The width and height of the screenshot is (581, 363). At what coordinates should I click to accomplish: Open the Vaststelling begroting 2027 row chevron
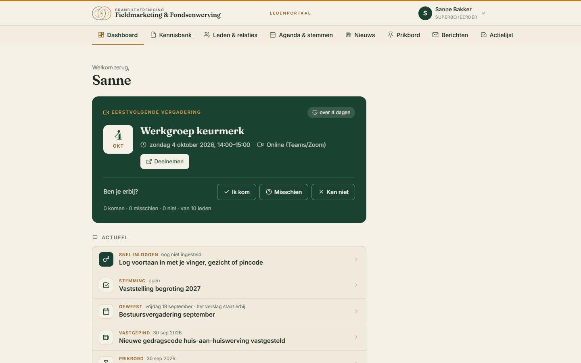click(x=356, y=285)
